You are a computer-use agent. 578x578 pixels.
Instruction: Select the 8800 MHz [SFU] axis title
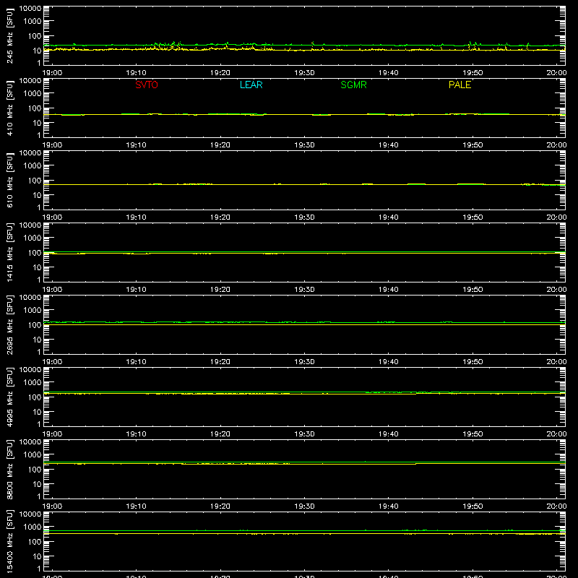point(10,469)
